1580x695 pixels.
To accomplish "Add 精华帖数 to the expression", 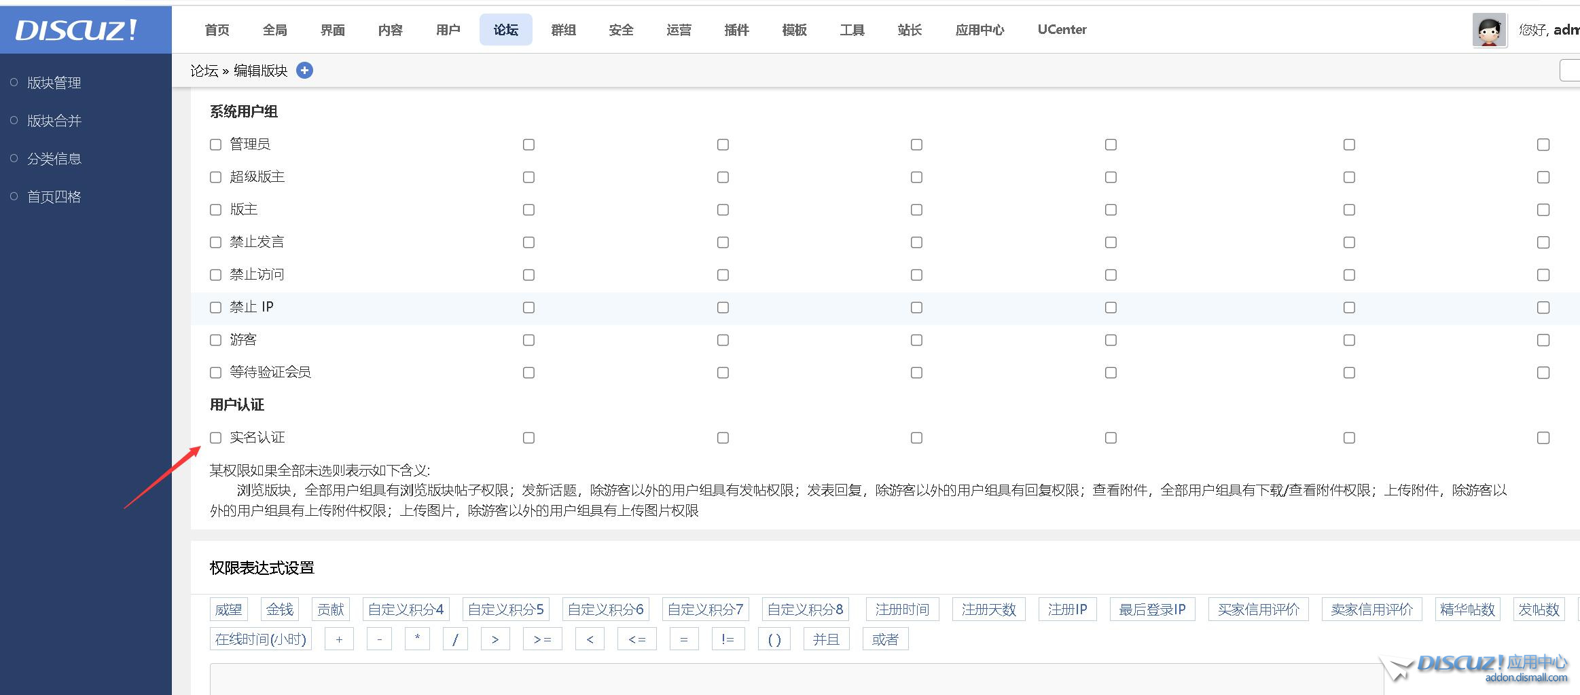I will click(1468, 609).
